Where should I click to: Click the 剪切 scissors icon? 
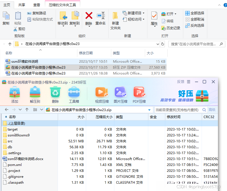tap(15, 29)
